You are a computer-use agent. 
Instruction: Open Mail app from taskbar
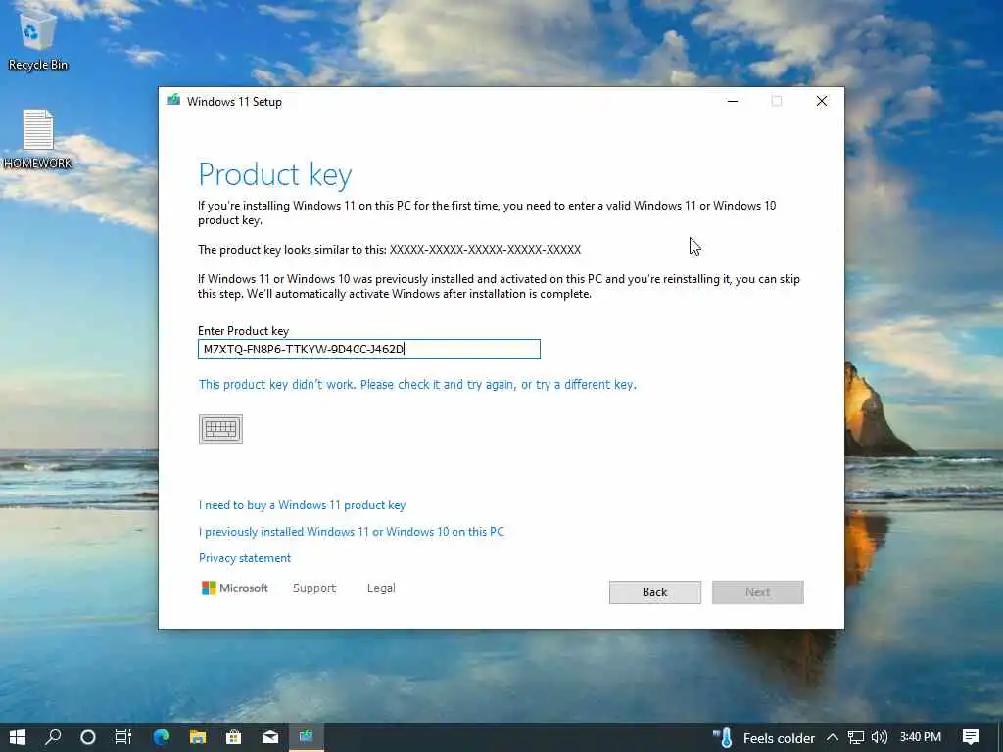pos(270,737)
